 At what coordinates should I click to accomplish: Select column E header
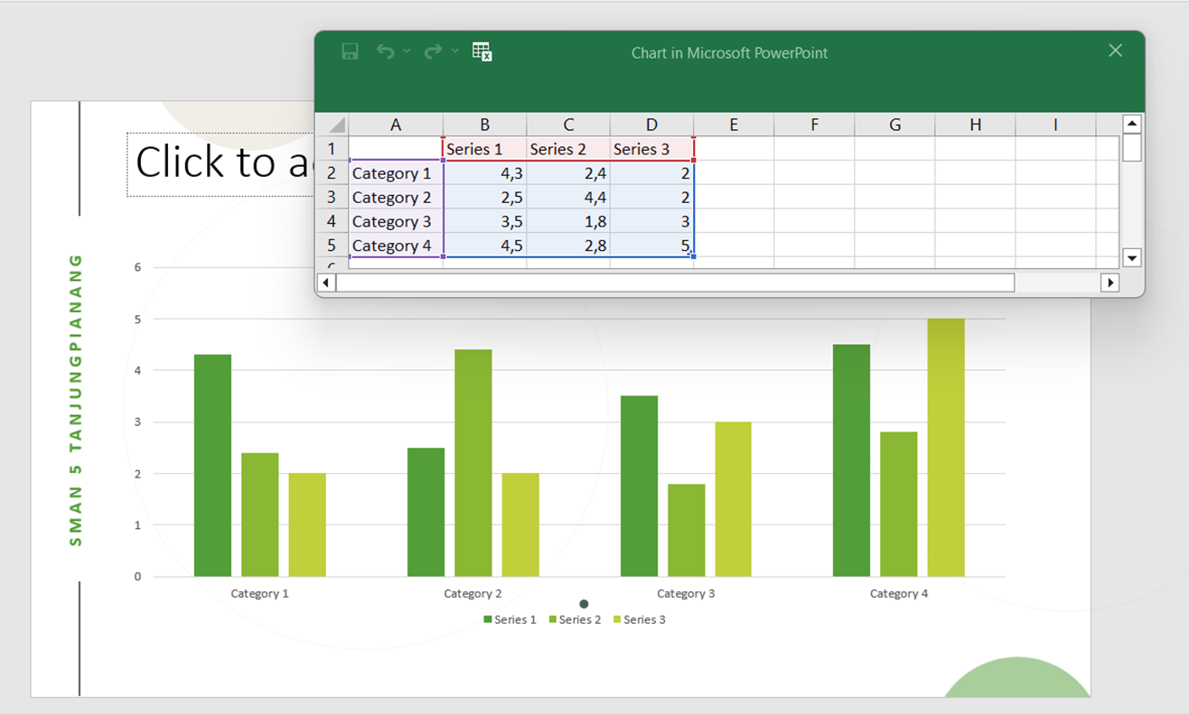tap(734, 125)
